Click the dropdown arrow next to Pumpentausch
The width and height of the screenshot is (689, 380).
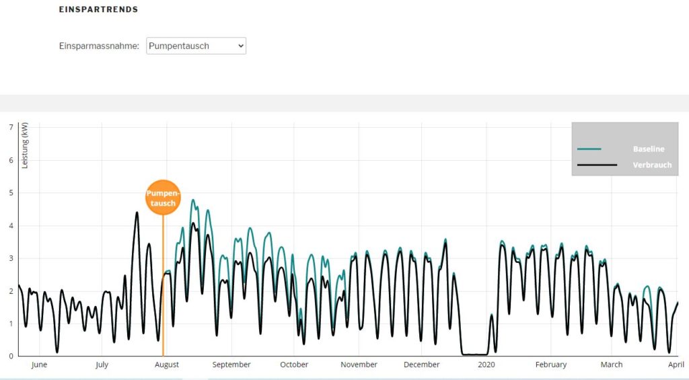240,46
